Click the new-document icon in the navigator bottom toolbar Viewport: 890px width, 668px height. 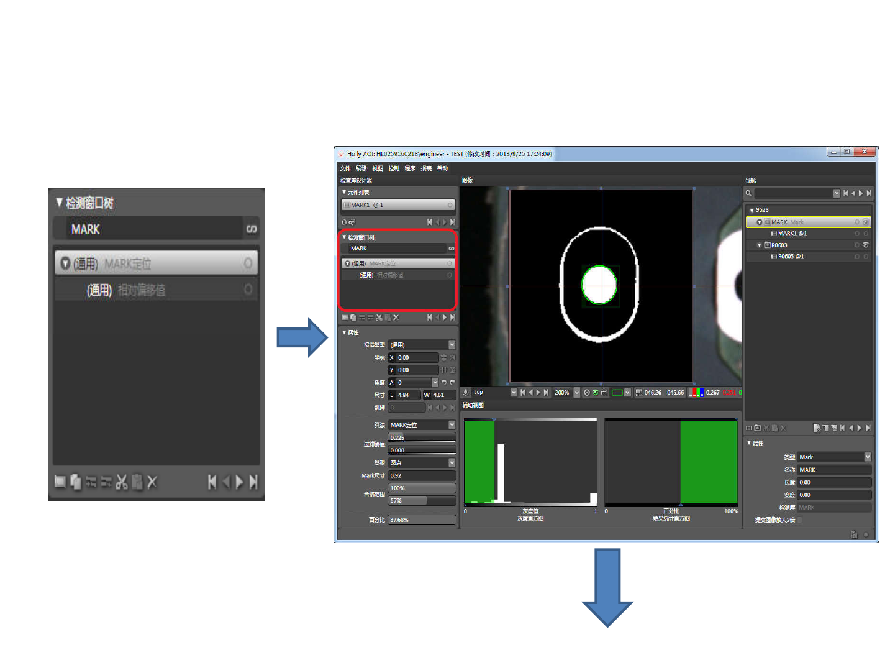(x=817, y=428)
